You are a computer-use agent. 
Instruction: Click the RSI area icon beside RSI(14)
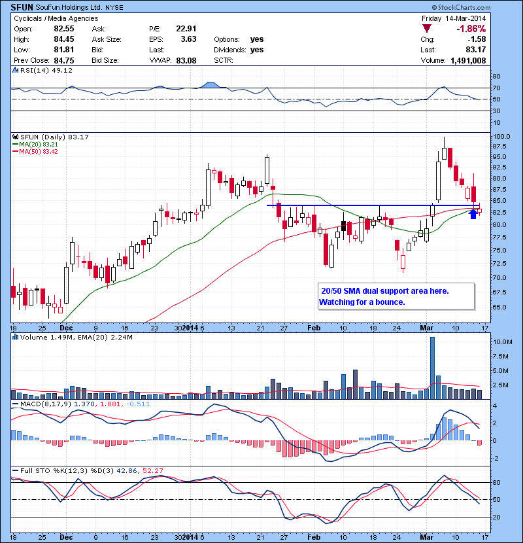pyautogui.click(x=15, y=70)
